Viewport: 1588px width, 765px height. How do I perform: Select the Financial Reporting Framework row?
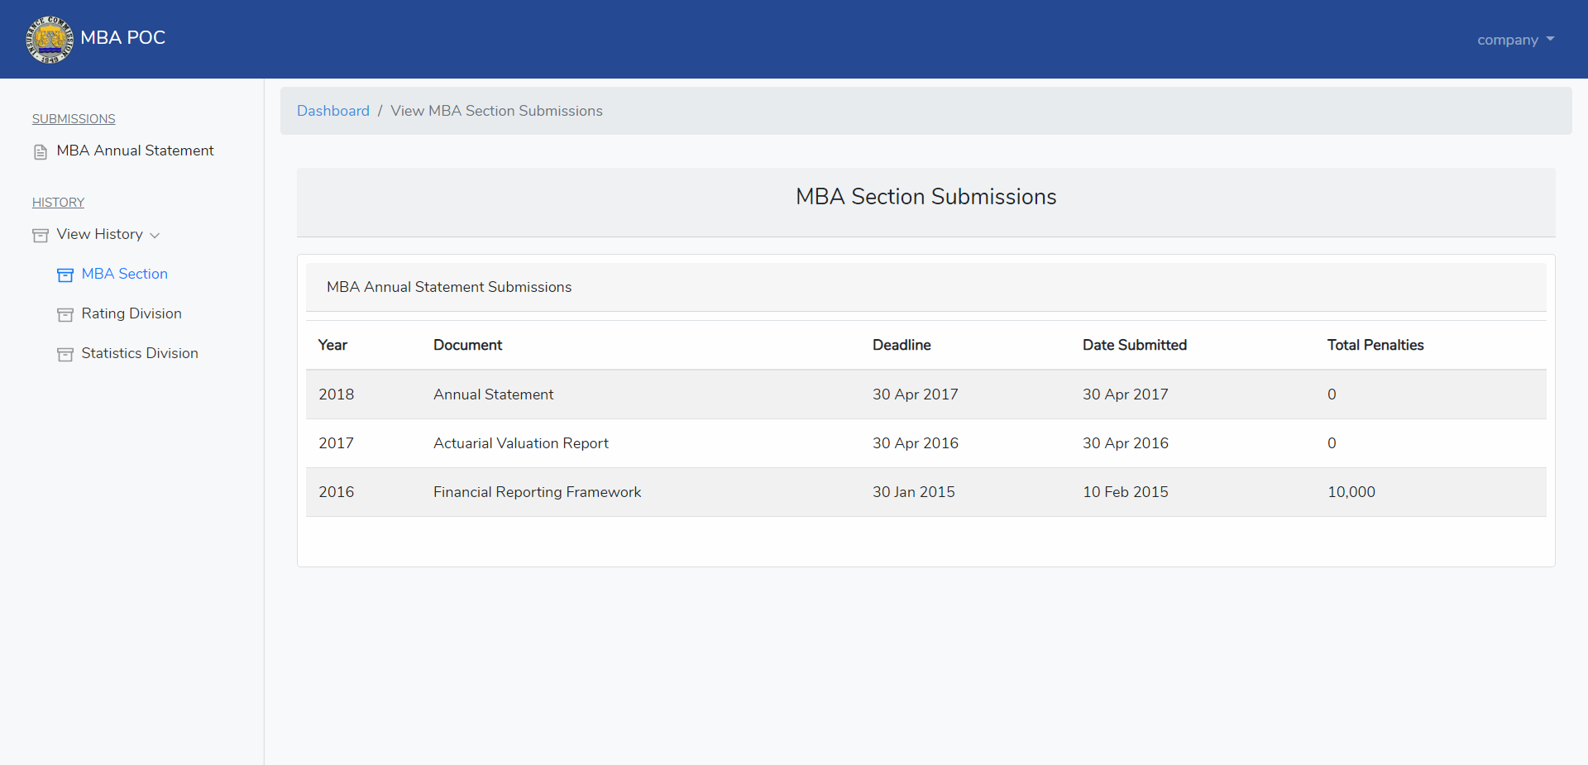coord(926,492)
